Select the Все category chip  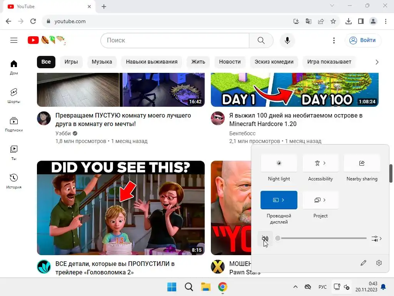pyautogui.click(x=46, y=62)
